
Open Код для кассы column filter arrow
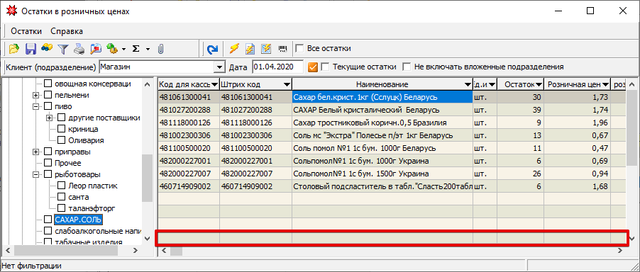click(215, 85)
